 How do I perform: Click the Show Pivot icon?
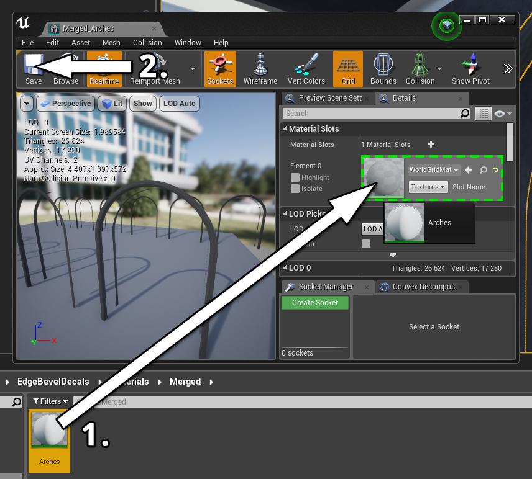(x=470, y=68)
